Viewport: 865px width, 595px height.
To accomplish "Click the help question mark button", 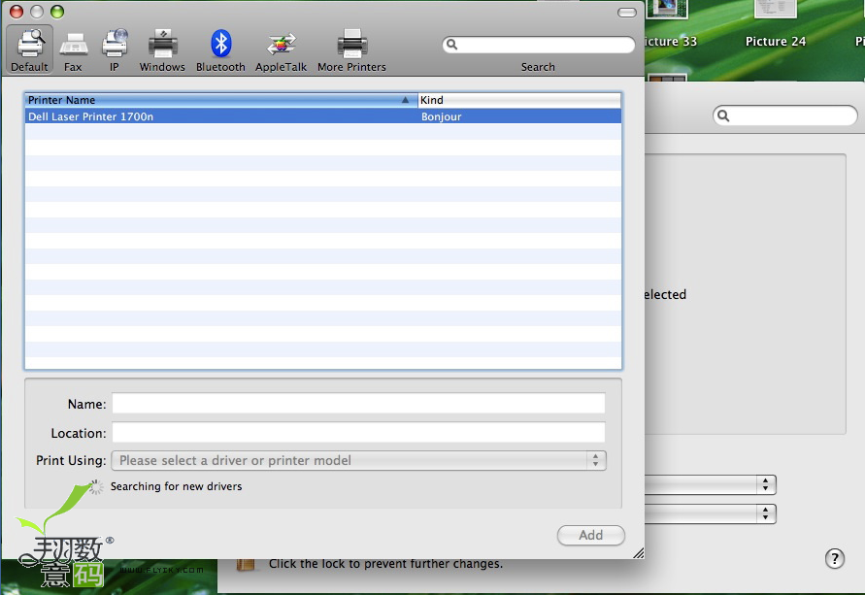I will coord(835,559).
